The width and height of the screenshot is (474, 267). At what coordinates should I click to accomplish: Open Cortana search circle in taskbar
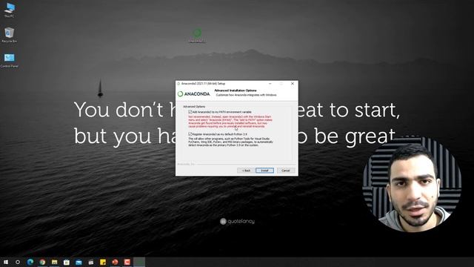click(18, 262)
